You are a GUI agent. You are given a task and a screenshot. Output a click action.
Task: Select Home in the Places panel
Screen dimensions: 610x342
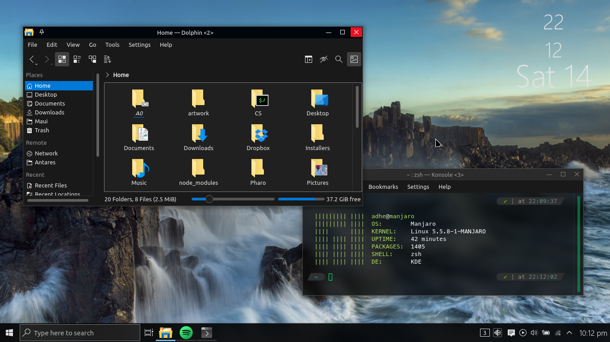point(59,85)
